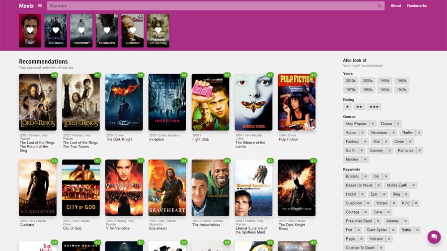
Task: Dismiss the Sci-Fi genre tag via X
Action: coord(362,151)
